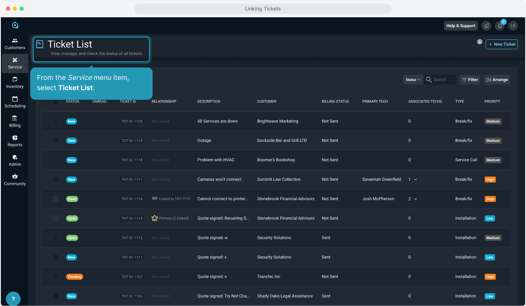Go to Billing in the sidebar

[15, 121]
